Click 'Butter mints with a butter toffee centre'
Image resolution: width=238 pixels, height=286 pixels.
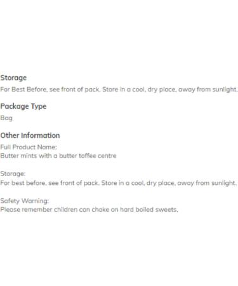click(58, 156)
